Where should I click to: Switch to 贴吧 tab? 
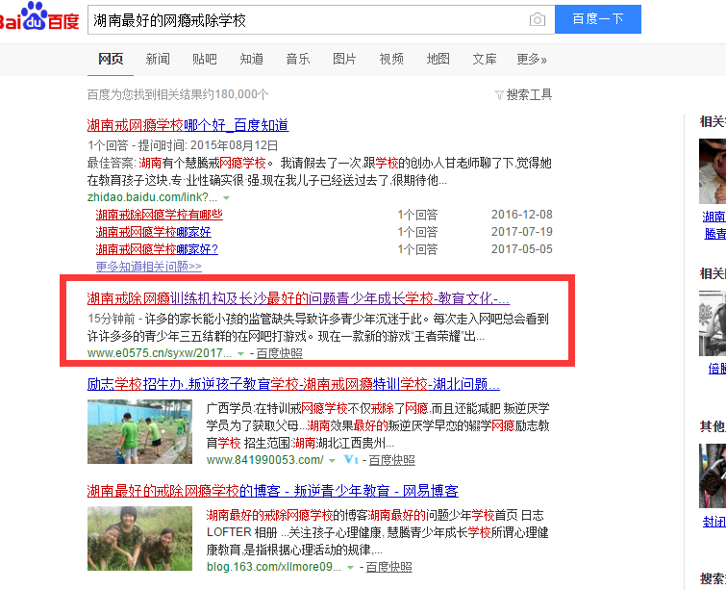[x=204, y=59]
